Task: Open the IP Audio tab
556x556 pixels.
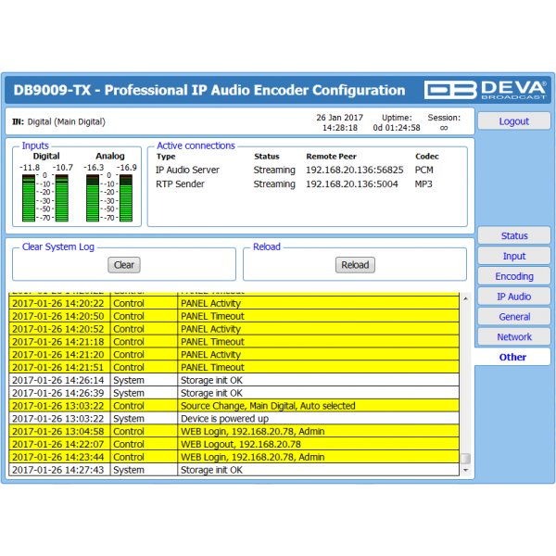Action: point(513,297)
